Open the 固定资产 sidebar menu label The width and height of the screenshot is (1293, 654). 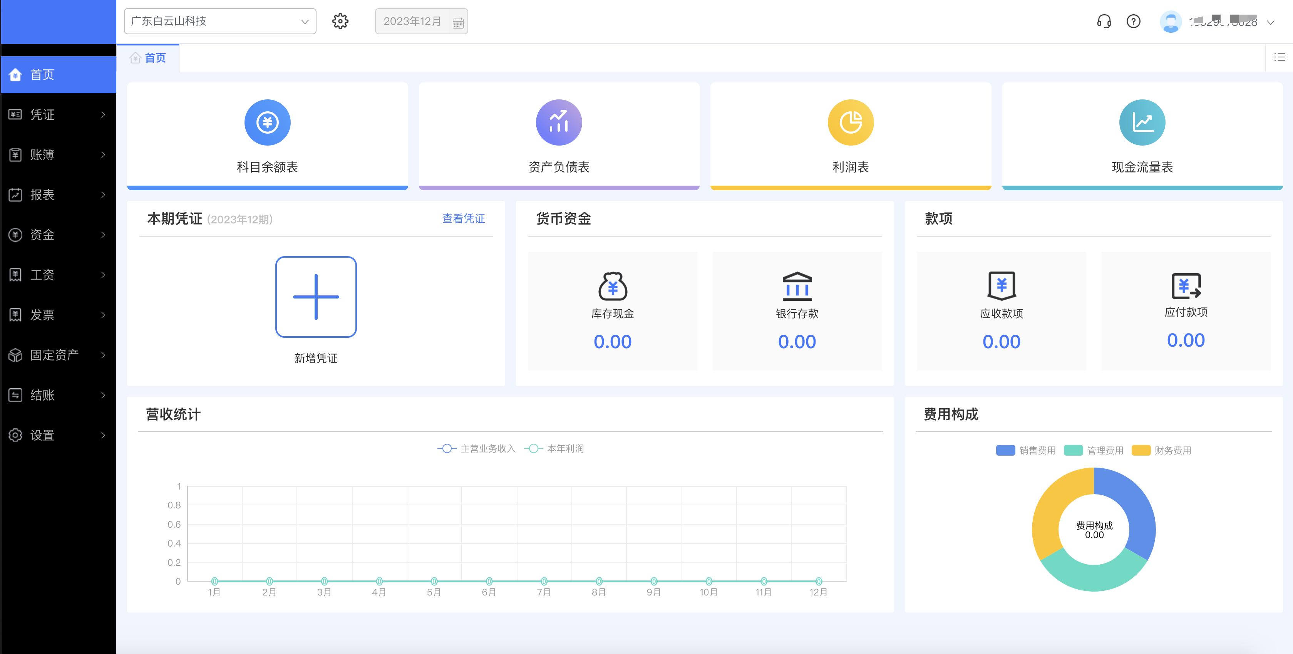[54, 355]
